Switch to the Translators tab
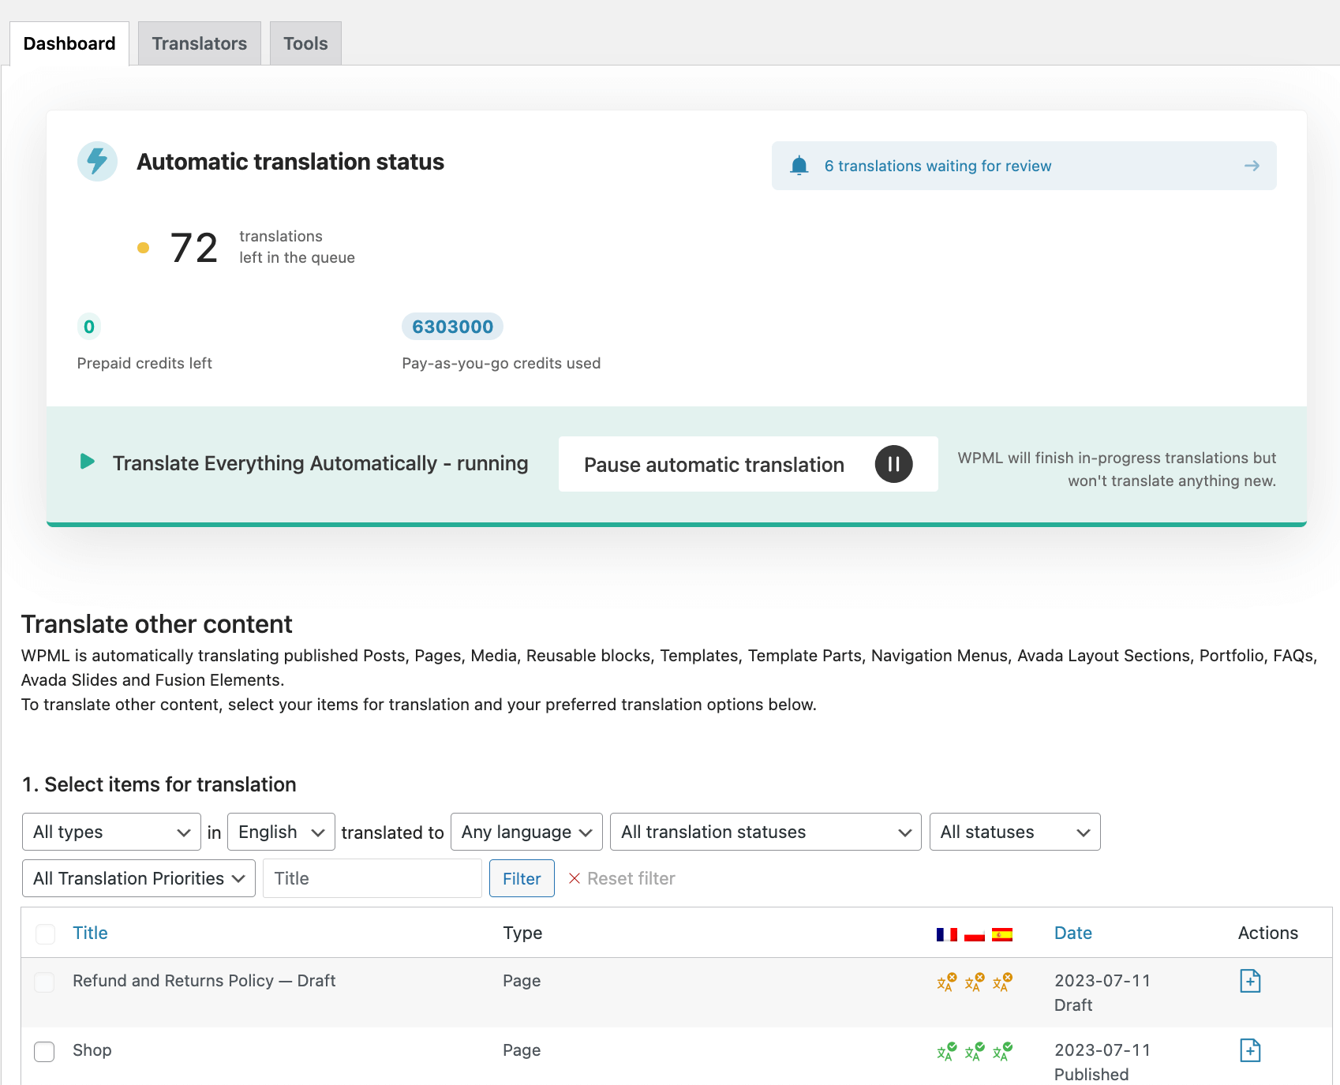Image resolution: width=1340 pixels, height=1085 pixels. (x=200, y=43)
